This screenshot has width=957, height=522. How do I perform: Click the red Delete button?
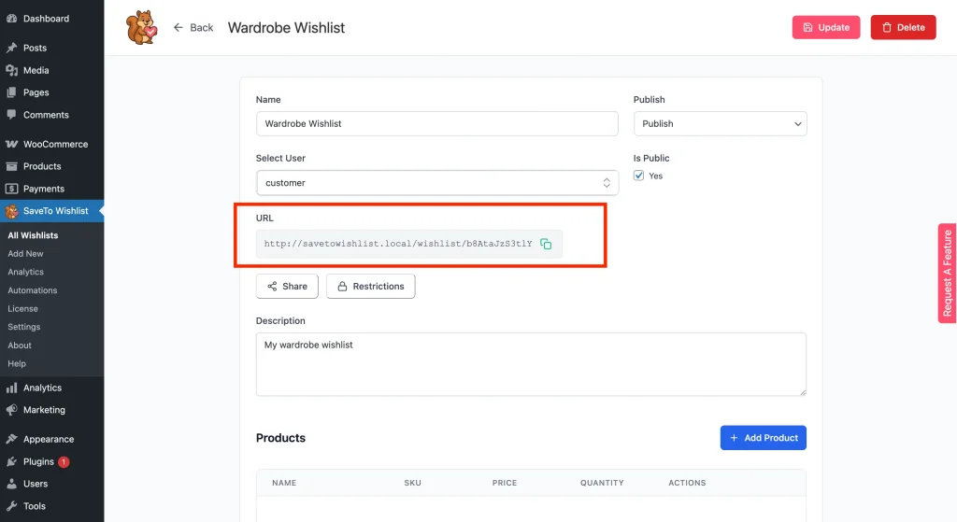(x=903, y=27)
